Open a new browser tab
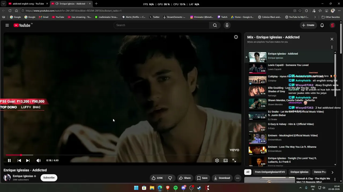Image resolution: width=343 pixels, height=192 pixels. [96, 4]
